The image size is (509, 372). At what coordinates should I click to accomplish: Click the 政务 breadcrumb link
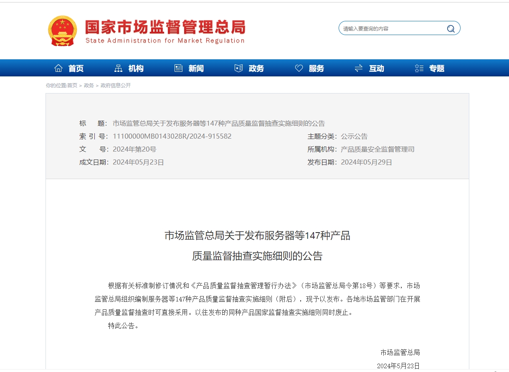coord(89,85)
